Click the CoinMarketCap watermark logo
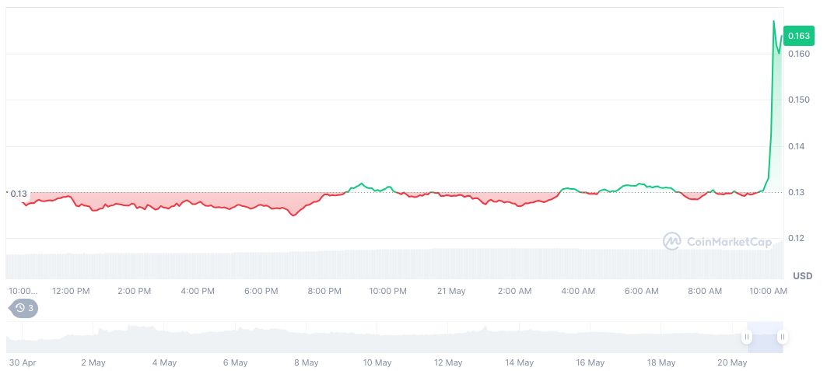 point(717,242)
